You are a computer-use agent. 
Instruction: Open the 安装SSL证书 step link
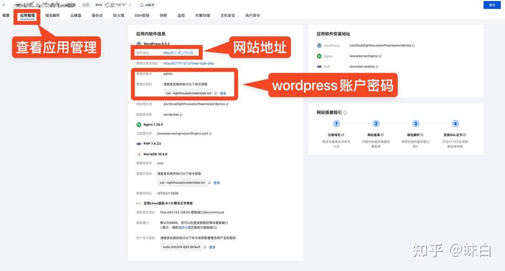click(455, 134)
